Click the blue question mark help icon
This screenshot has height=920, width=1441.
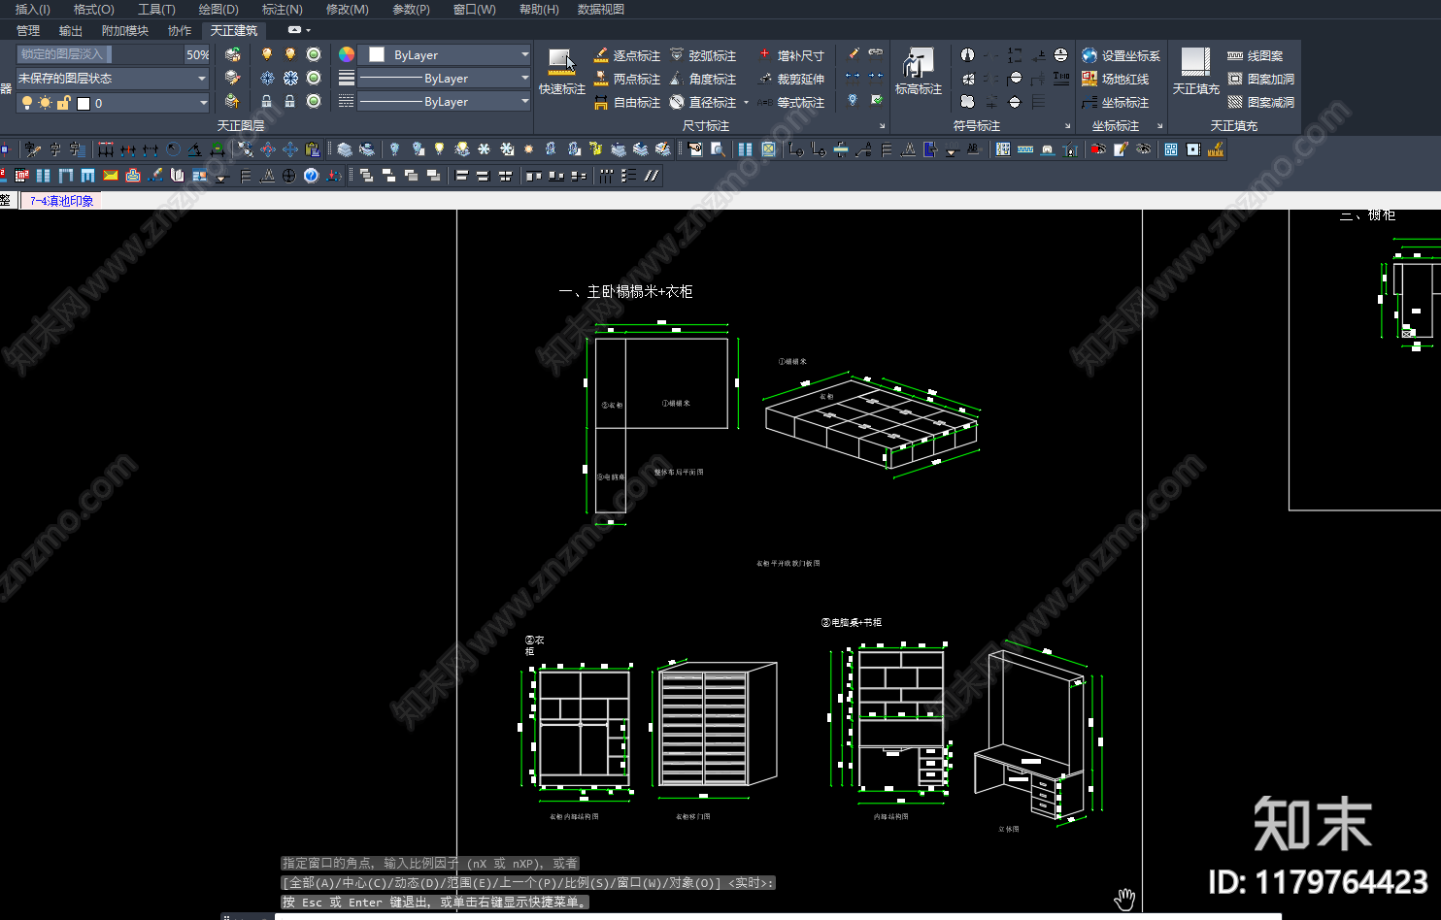[x=311, y=176]
